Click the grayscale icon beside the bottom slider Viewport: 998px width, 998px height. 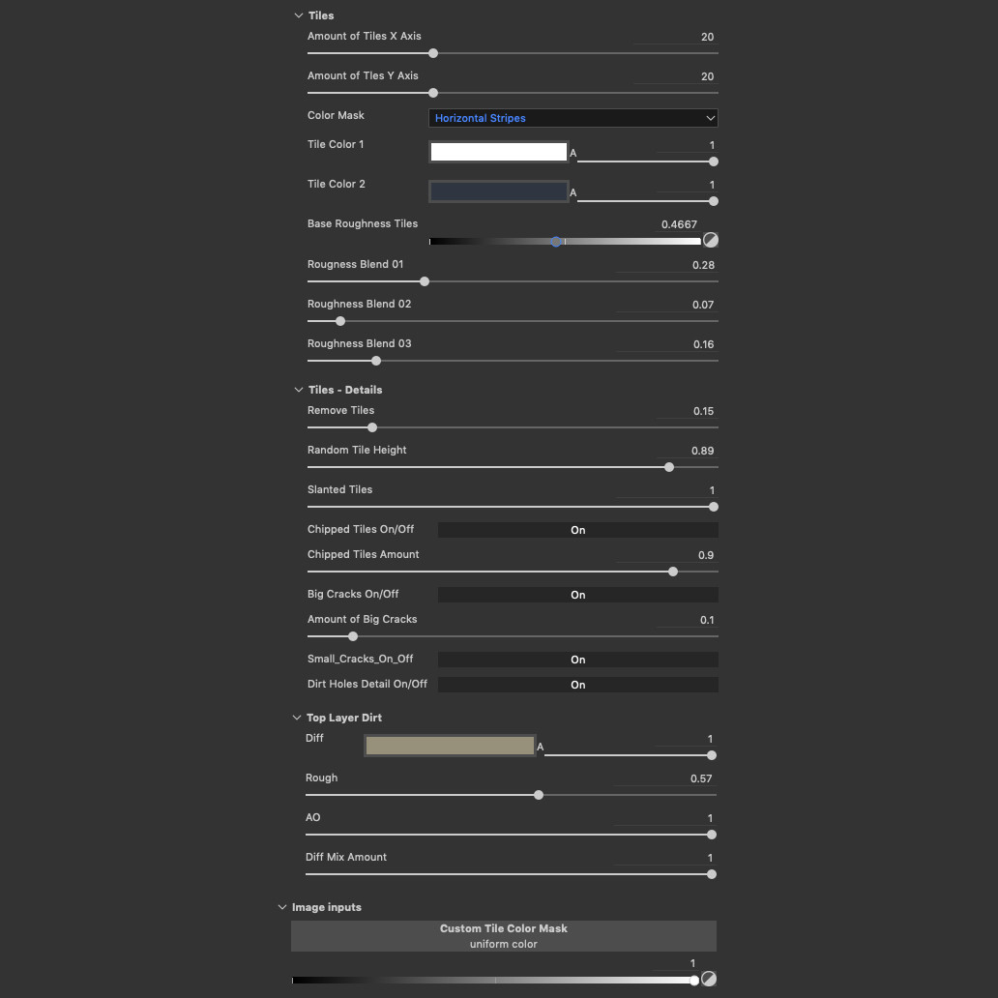711,979
